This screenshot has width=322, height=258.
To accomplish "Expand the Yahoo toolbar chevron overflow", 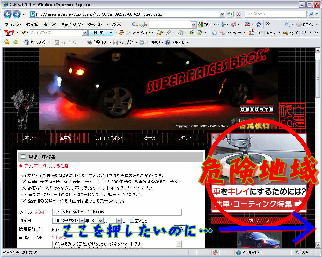I will (317, 32).
